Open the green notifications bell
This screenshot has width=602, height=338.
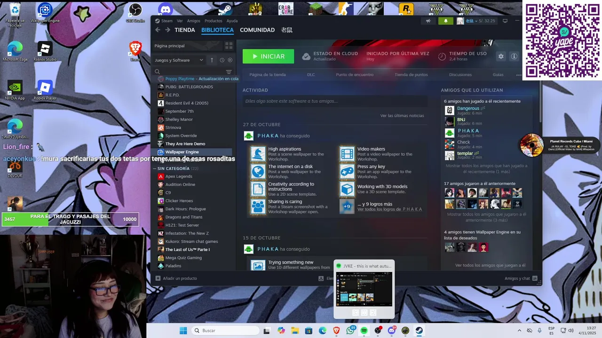446,21
